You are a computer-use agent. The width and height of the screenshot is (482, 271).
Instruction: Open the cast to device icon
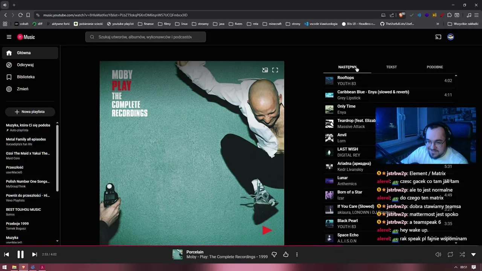pyautogui.click(x=438, y=37)
